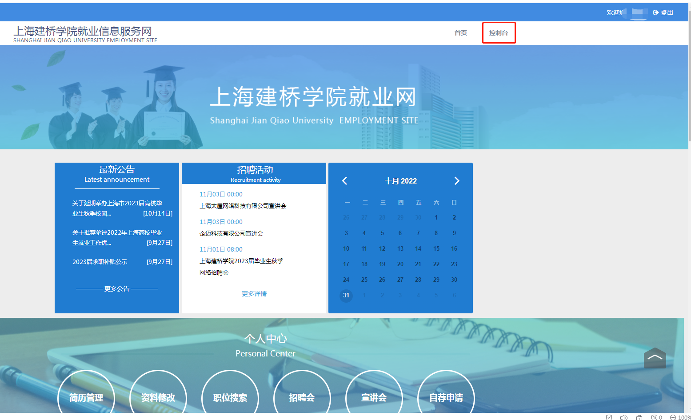Open the 2023届求职补贴公示 announcement
The width and height of the screenshot is (691, 420).
(100, 262)
